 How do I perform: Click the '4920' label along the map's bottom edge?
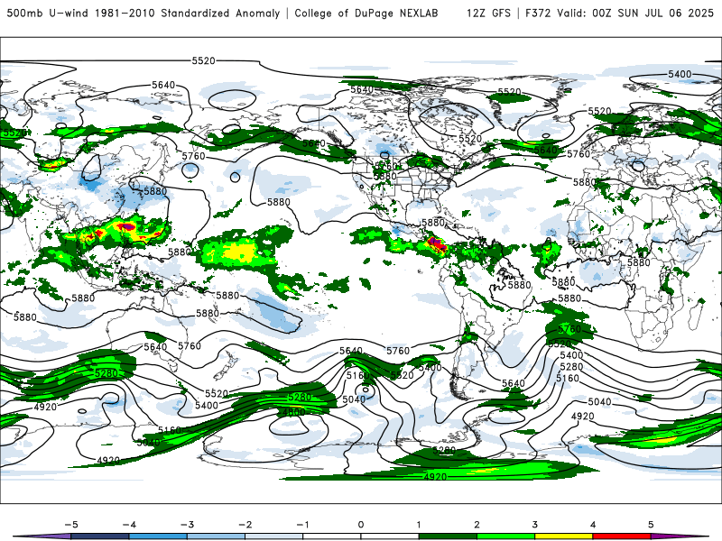(x=435, y=477)
